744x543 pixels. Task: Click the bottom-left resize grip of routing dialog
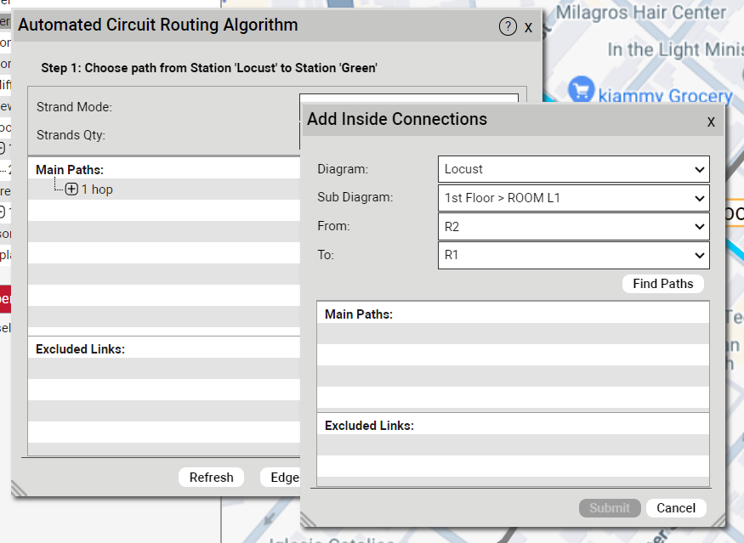20,488
